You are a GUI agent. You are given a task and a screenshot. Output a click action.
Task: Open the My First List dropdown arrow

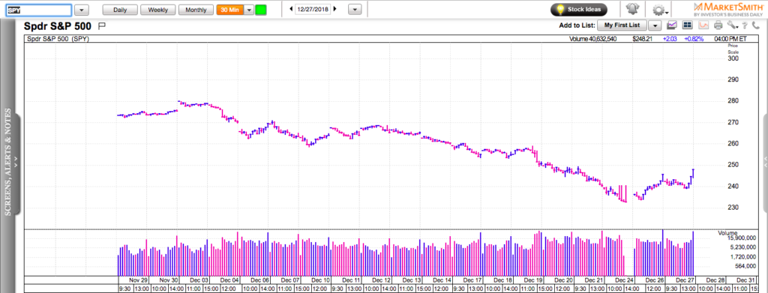pyautogui.click(x=655, y=25)
